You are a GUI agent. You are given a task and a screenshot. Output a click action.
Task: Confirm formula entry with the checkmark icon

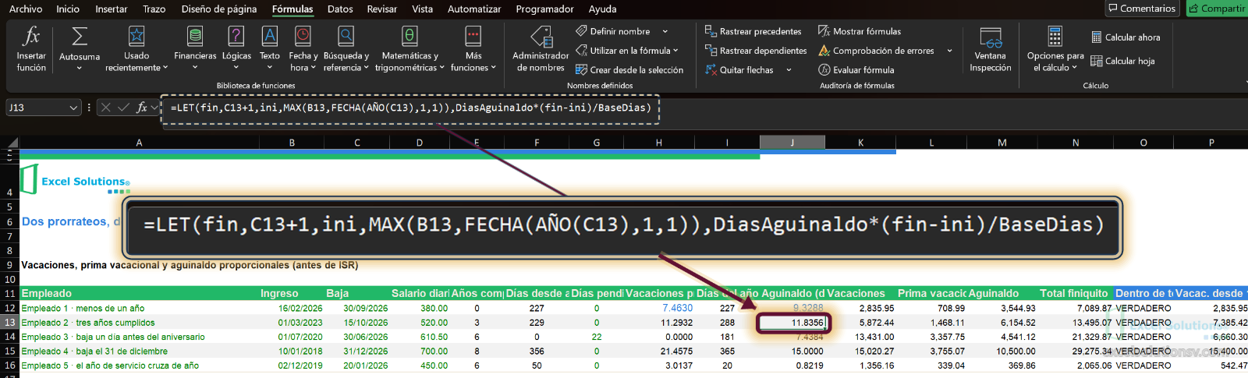[123, 108]
